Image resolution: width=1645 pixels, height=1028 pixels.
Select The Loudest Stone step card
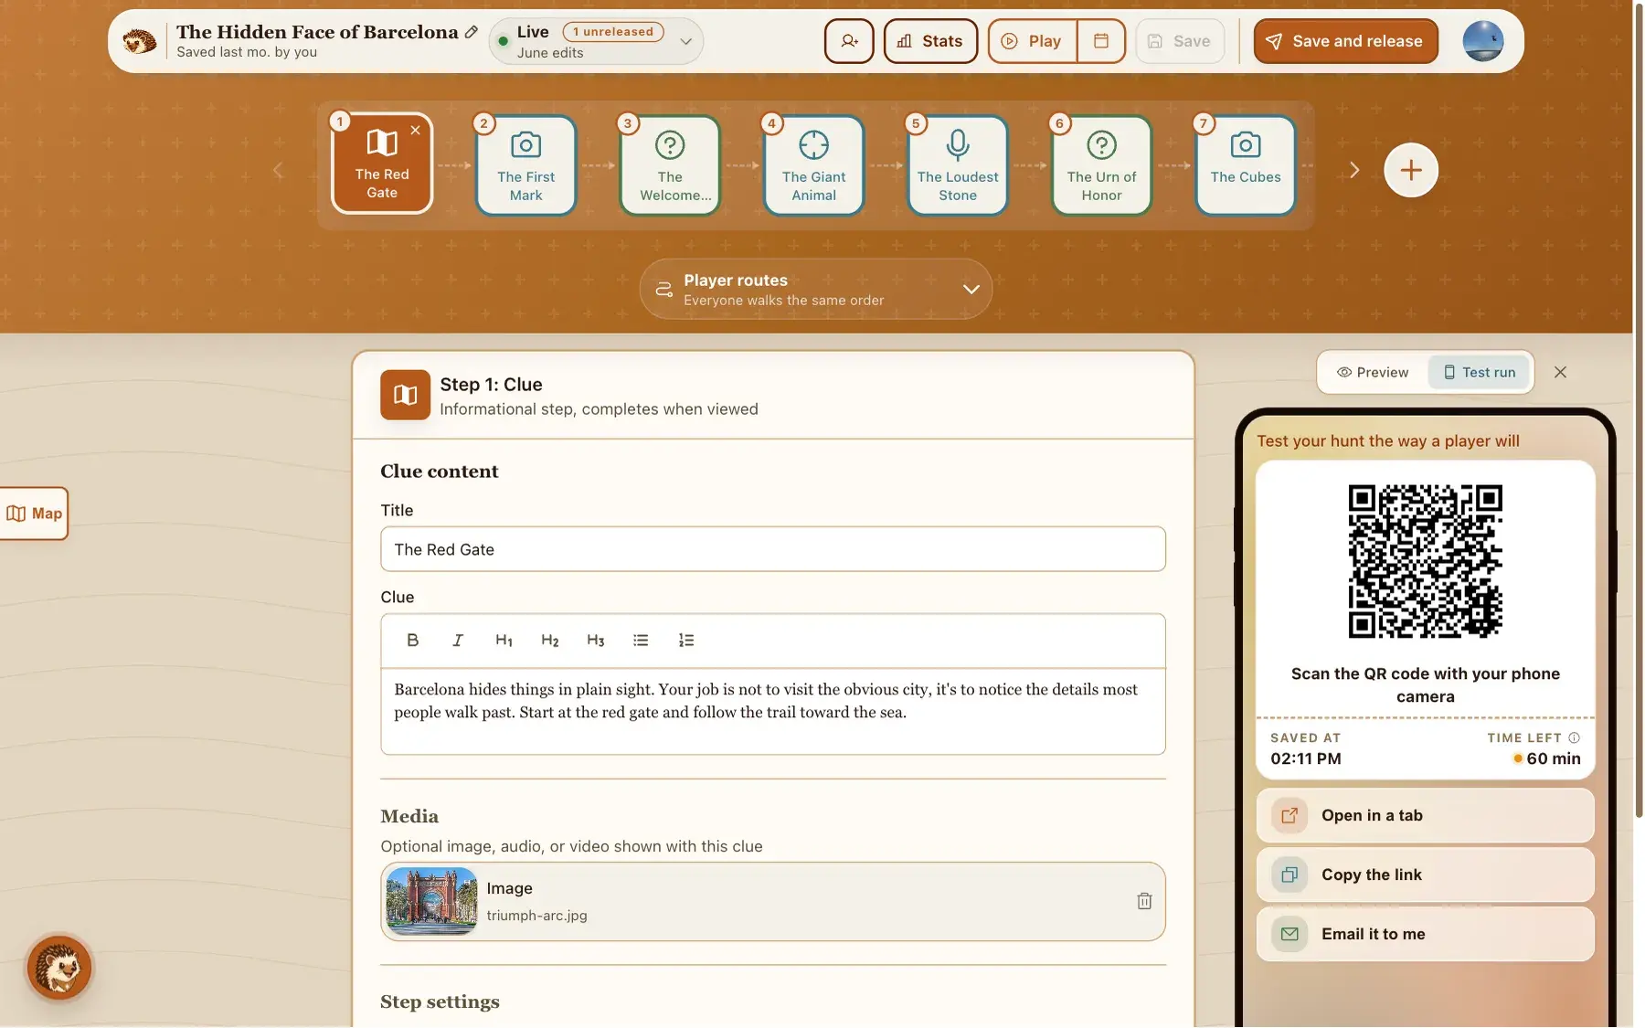(958, 165)
